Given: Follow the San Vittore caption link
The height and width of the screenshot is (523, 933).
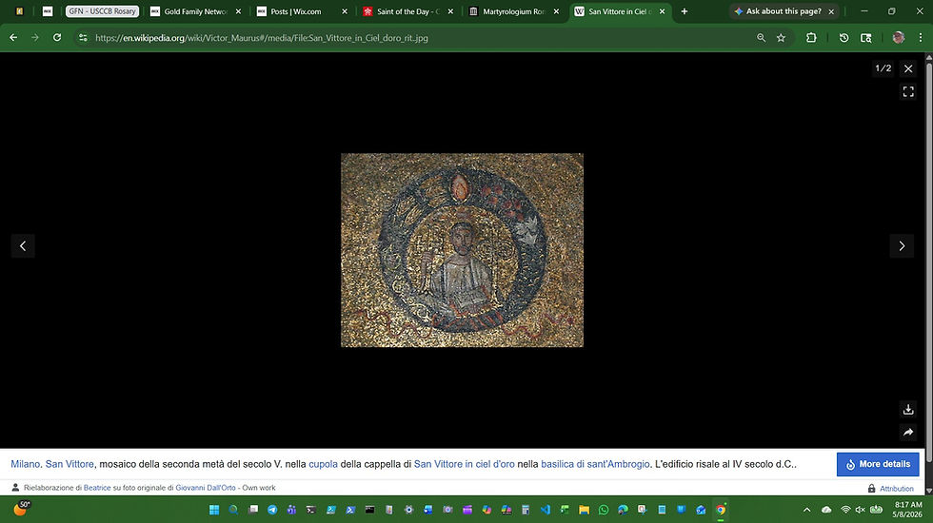Looking at the screenshot, I should (x=69, y=464).
